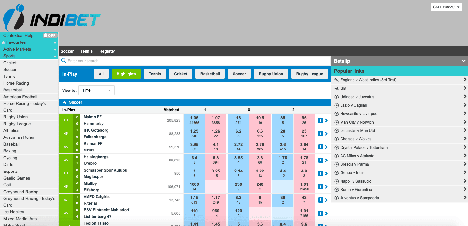This screenshot has width=468, height=226.
Task: Select the Highlights in-play filter
Action: pyautogui.click(x=126, y=74)
